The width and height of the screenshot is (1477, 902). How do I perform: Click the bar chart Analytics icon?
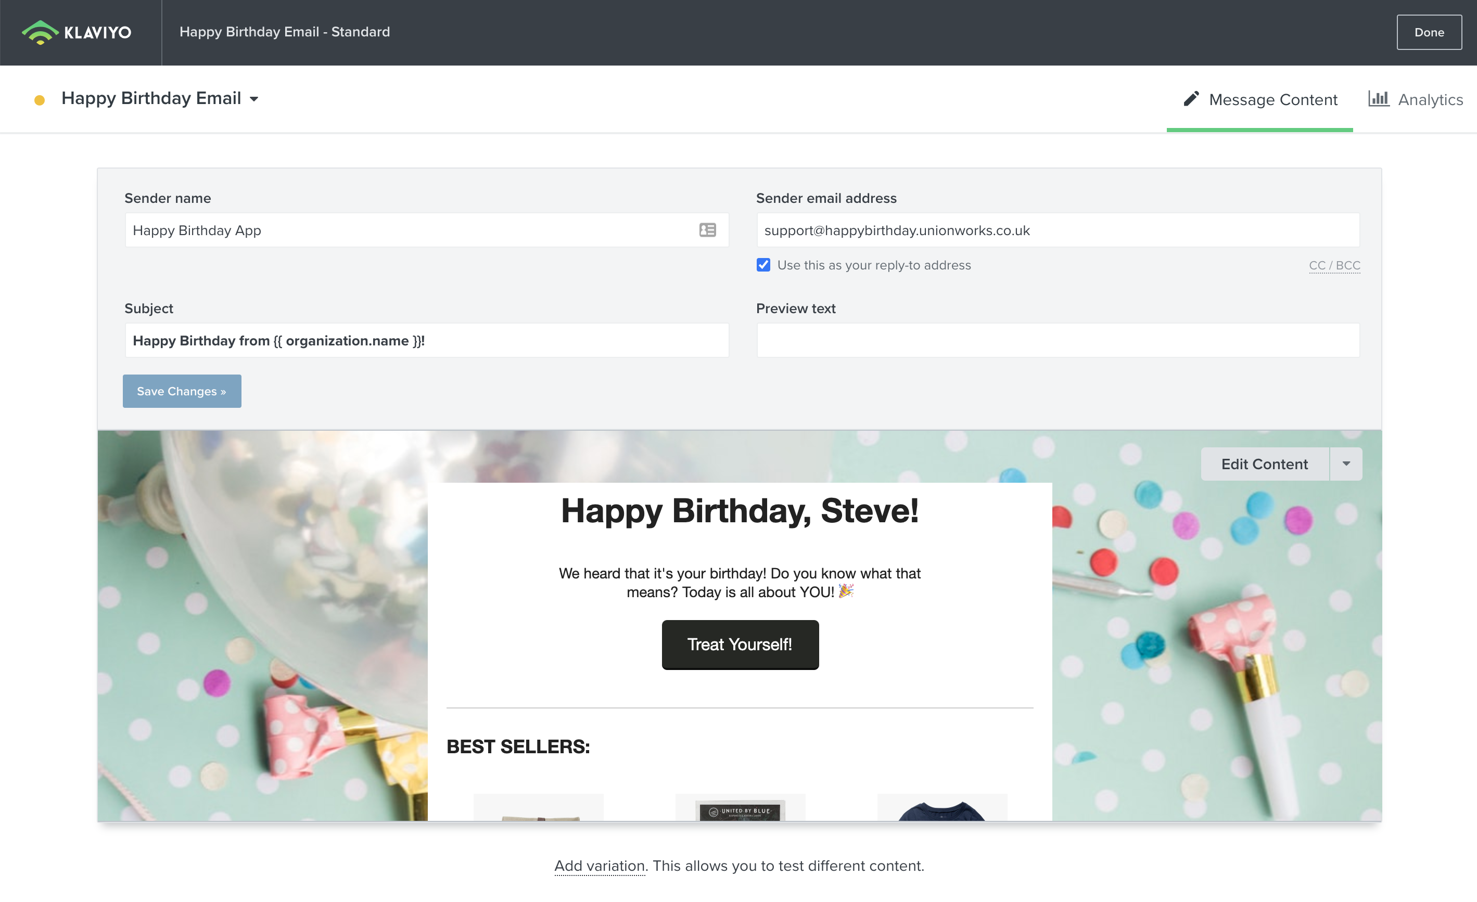[1378, 99]
